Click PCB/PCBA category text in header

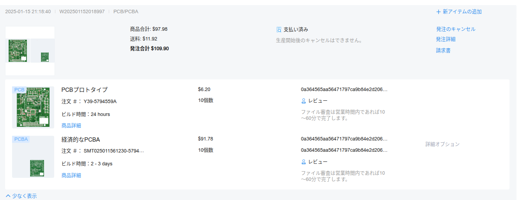click(x=126, y=12)
